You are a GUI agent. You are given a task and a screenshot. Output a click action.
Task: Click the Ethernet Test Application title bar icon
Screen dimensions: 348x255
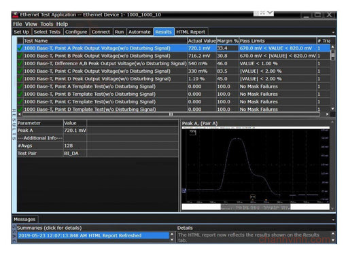[x=15, y=15]
